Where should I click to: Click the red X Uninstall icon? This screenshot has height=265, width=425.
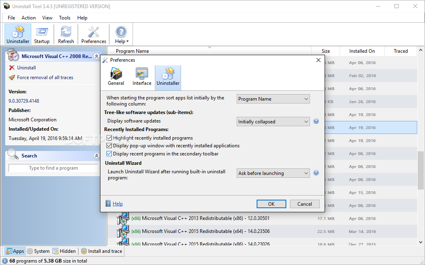12,68
